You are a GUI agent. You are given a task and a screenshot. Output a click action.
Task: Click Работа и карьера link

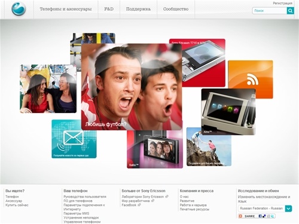coord(193,205)
